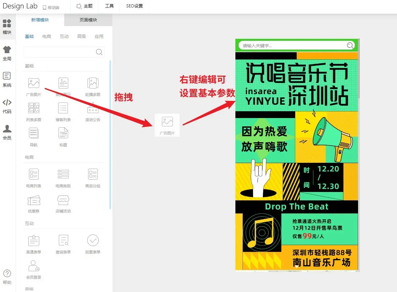Viewport: 397px width, 292px height.
Task: Click the SEO设置 button
Action: [135, 6]
